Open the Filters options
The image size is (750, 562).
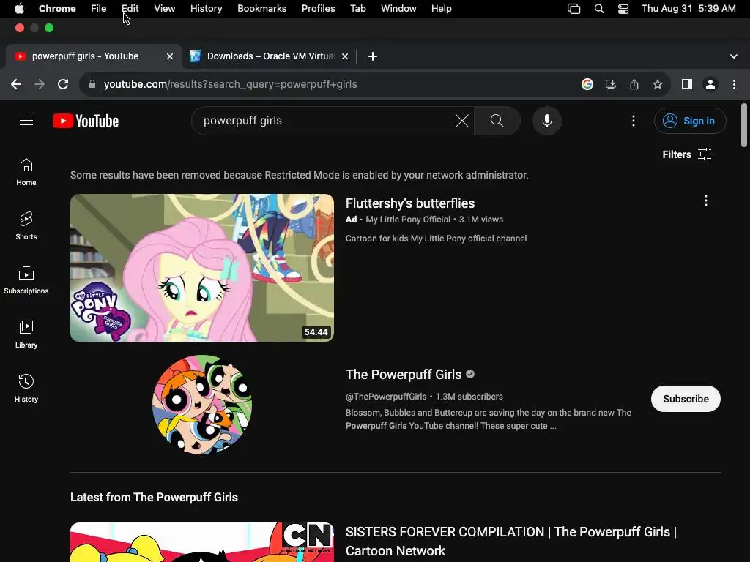point(687,154)
